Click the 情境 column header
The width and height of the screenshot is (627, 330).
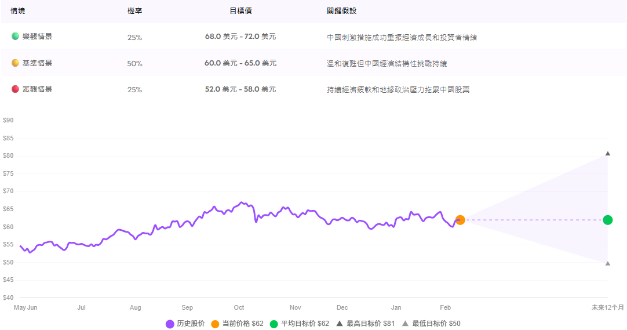pyautogui.click(x=18, y=11)
